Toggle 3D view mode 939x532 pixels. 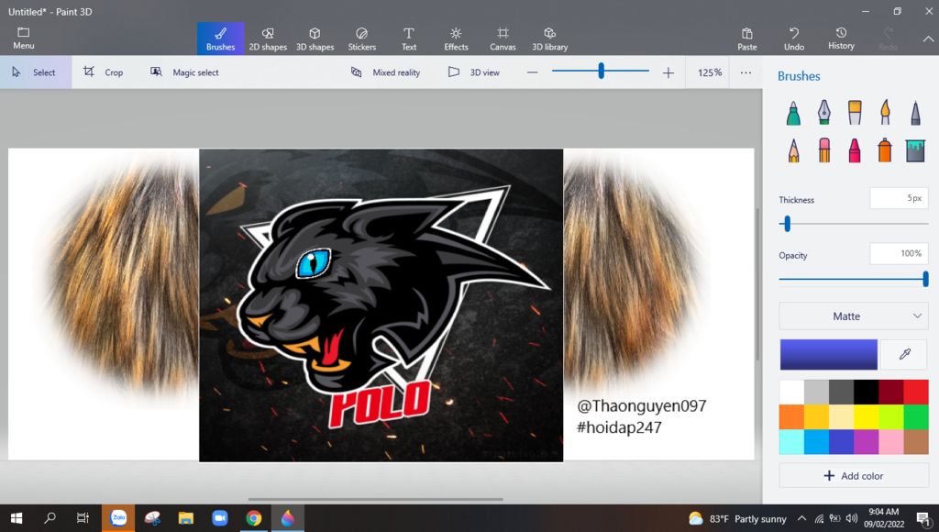pyautogui.click(x=474, y=72)
